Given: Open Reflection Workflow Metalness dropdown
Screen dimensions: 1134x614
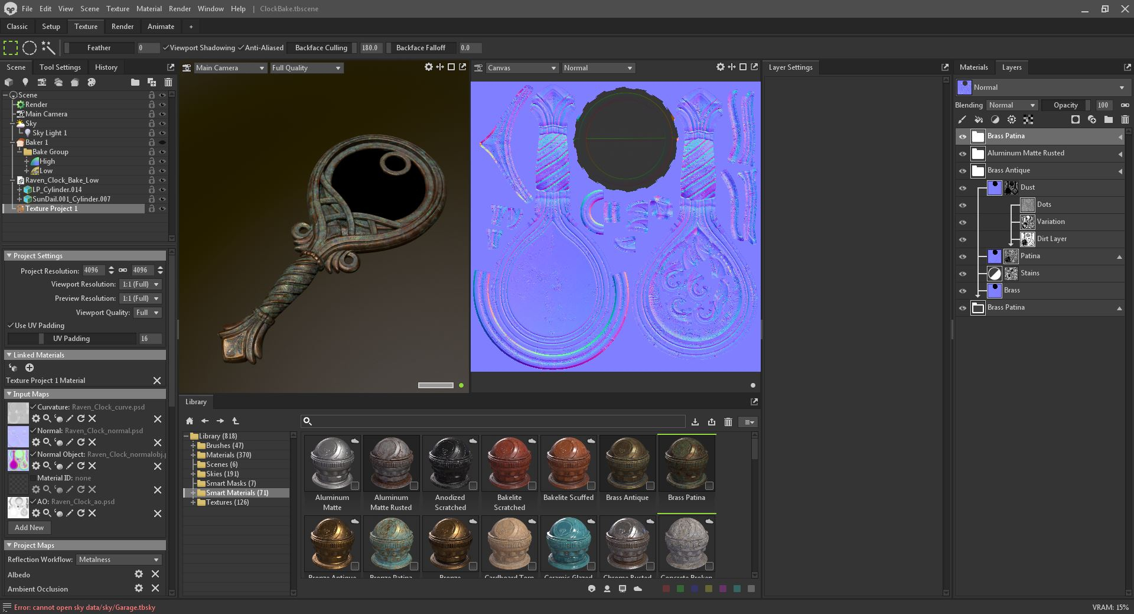Looking at the screenshot, I should [x=119, y=560].
